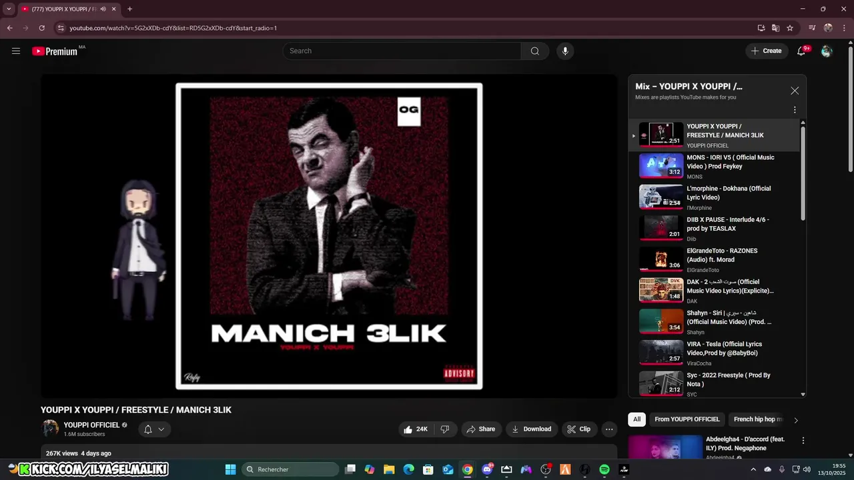Image resolution: width=854 pixels, height=480 pixels.
Task: Open Microsoft Edge from taskbar
Action: (x=408, y=469)
